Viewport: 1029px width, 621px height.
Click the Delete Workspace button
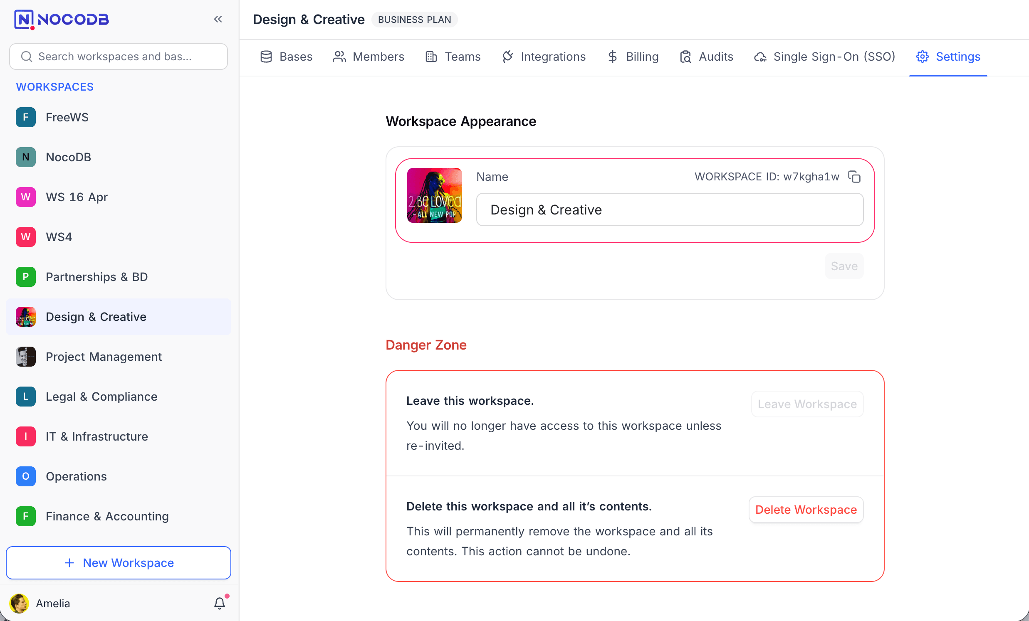click(806, 510)
